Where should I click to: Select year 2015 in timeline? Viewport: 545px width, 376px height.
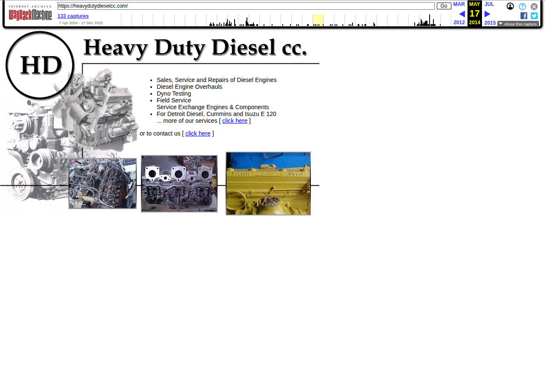click(x=490, y=23)
